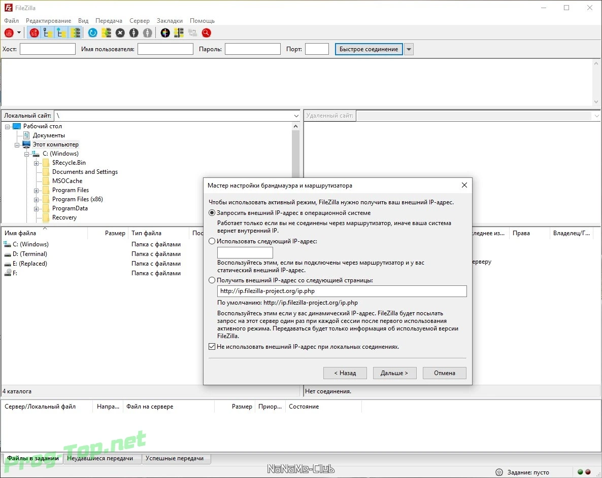Click the message log scrollbar down arrow
This screenshot has width=602, height=478.
pos(596,101)
